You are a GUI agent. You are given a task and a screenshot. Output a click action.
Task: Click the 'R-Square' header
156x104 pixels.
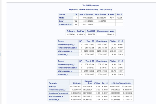click(x=71, y=31)
